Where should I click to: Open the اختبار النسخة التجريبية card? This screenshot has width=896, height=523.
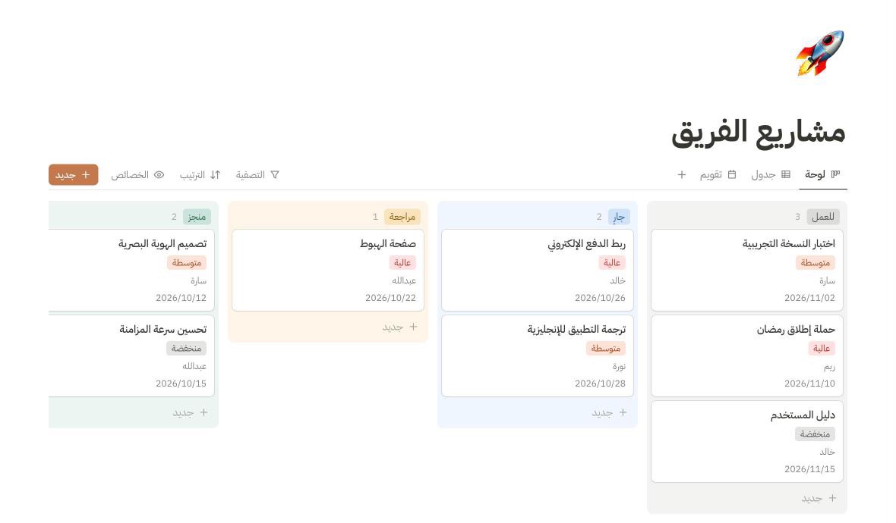click(x=747, y=270)
